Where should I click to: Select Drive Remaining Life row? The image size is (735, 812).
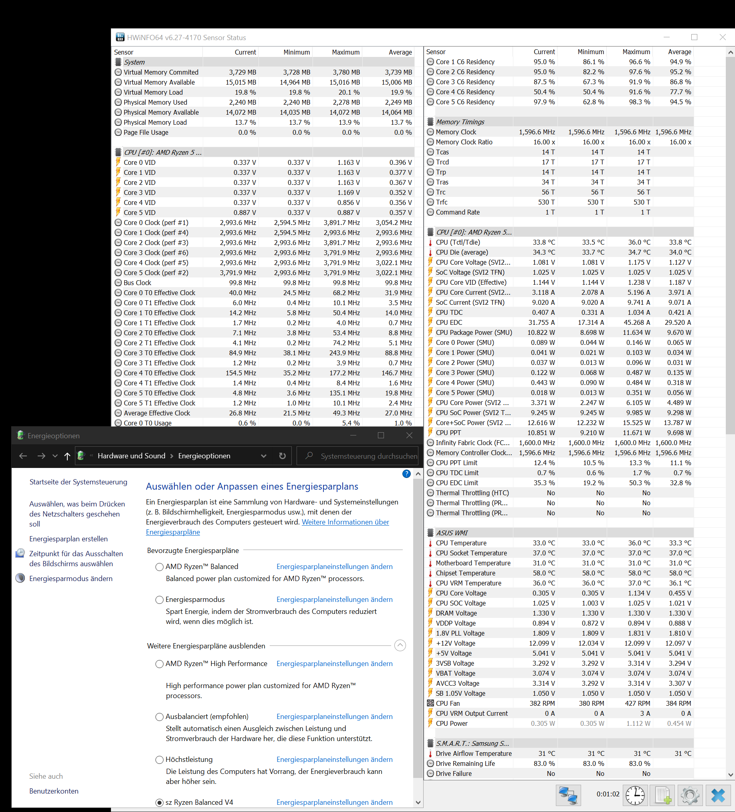559,763
